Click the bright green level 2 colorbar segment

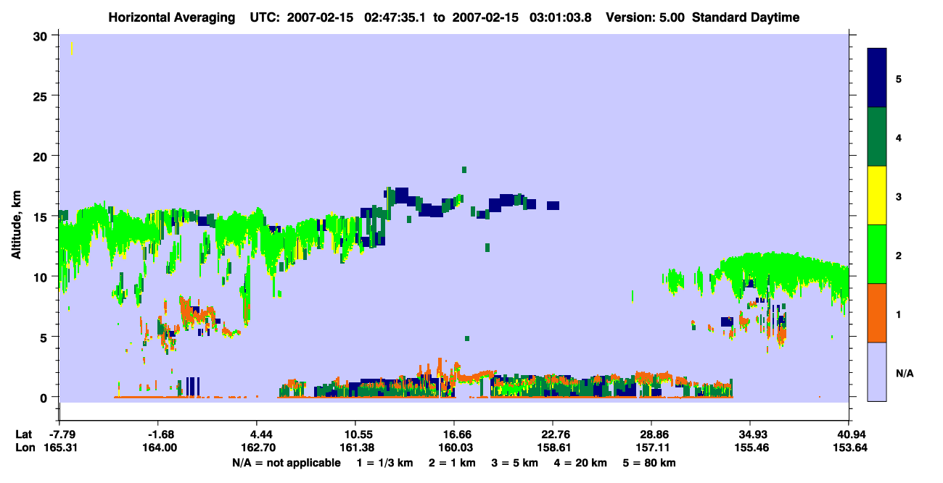[877, 254]
